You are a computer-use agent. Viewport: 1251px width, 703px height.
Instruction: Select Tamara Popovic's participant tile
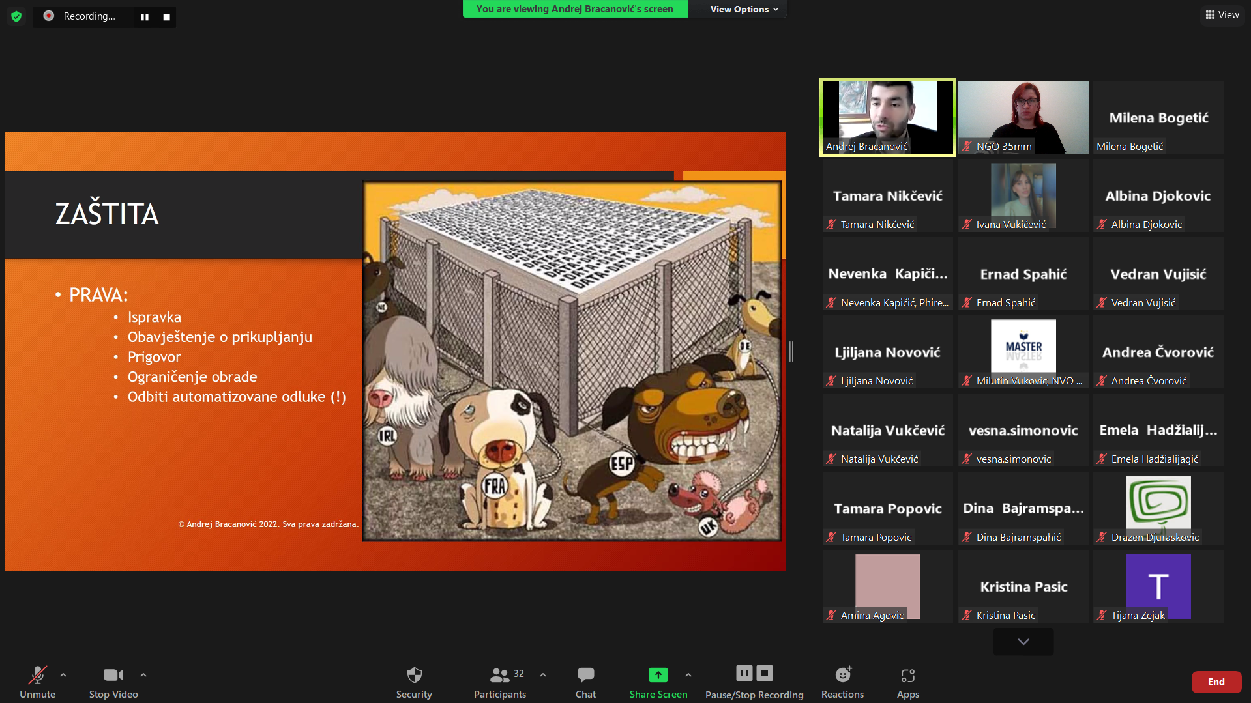[887, 508]
